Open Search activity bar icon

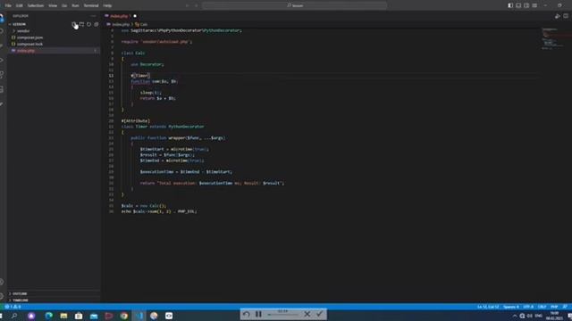[x=2, y=31]
